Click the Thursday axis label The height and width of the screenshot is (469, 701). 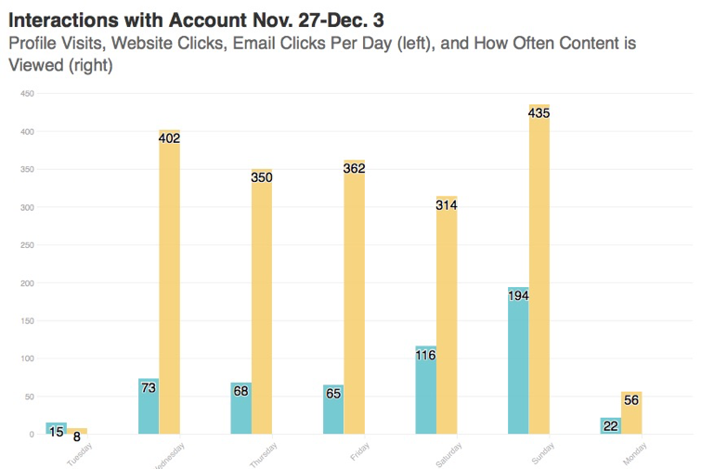tap(264, 455)
